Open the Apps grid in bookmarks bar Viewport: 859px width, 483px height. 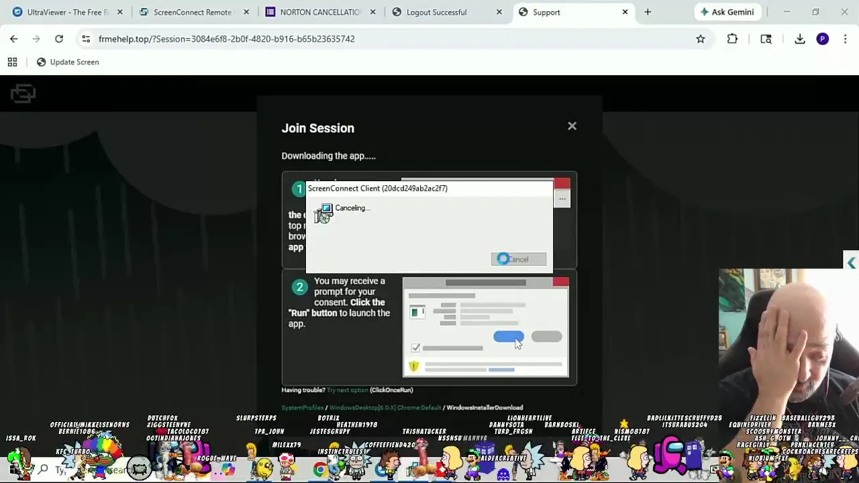[12, 62]
